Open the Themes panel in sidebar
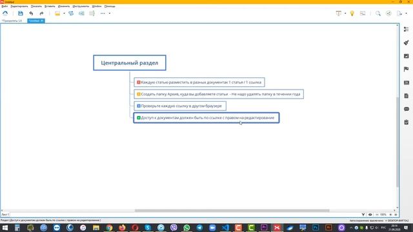This screenshot has height=232, width=413. click(406, 82)
